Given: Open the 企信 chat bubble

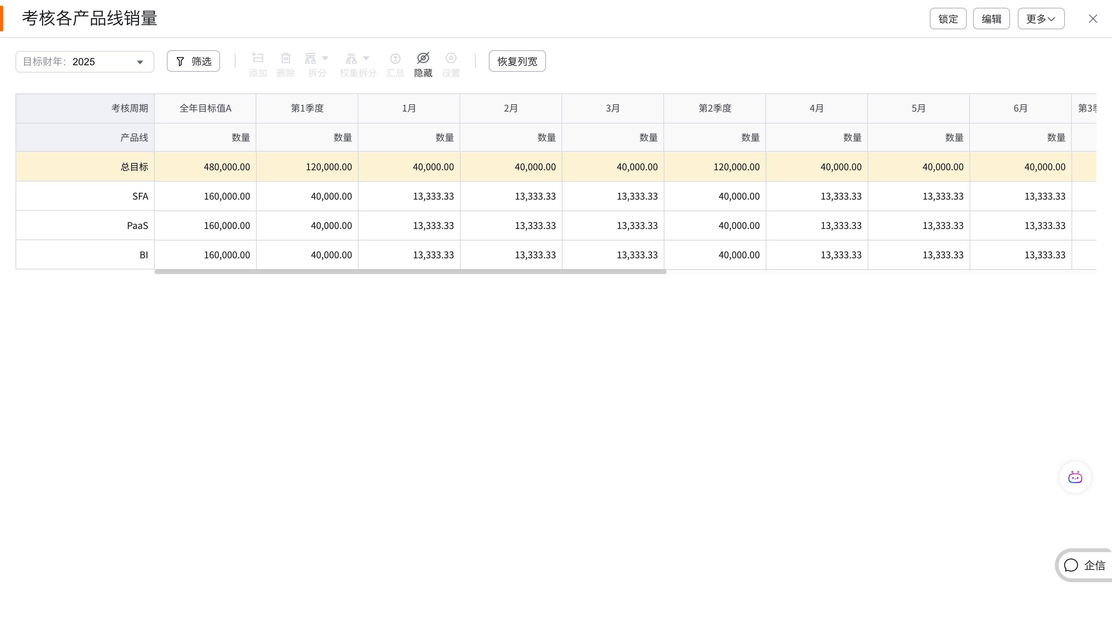Looking at the screenshot, I should 1084,565.
